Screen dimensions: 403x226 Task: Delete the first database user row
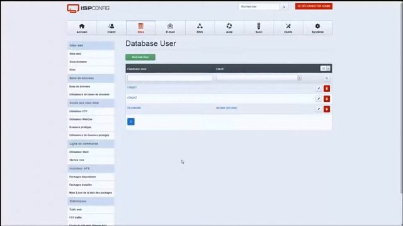pos(327,89)
